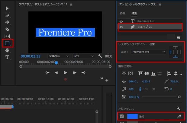
Task: Click rotation value 0
Action: pos(171,89)
